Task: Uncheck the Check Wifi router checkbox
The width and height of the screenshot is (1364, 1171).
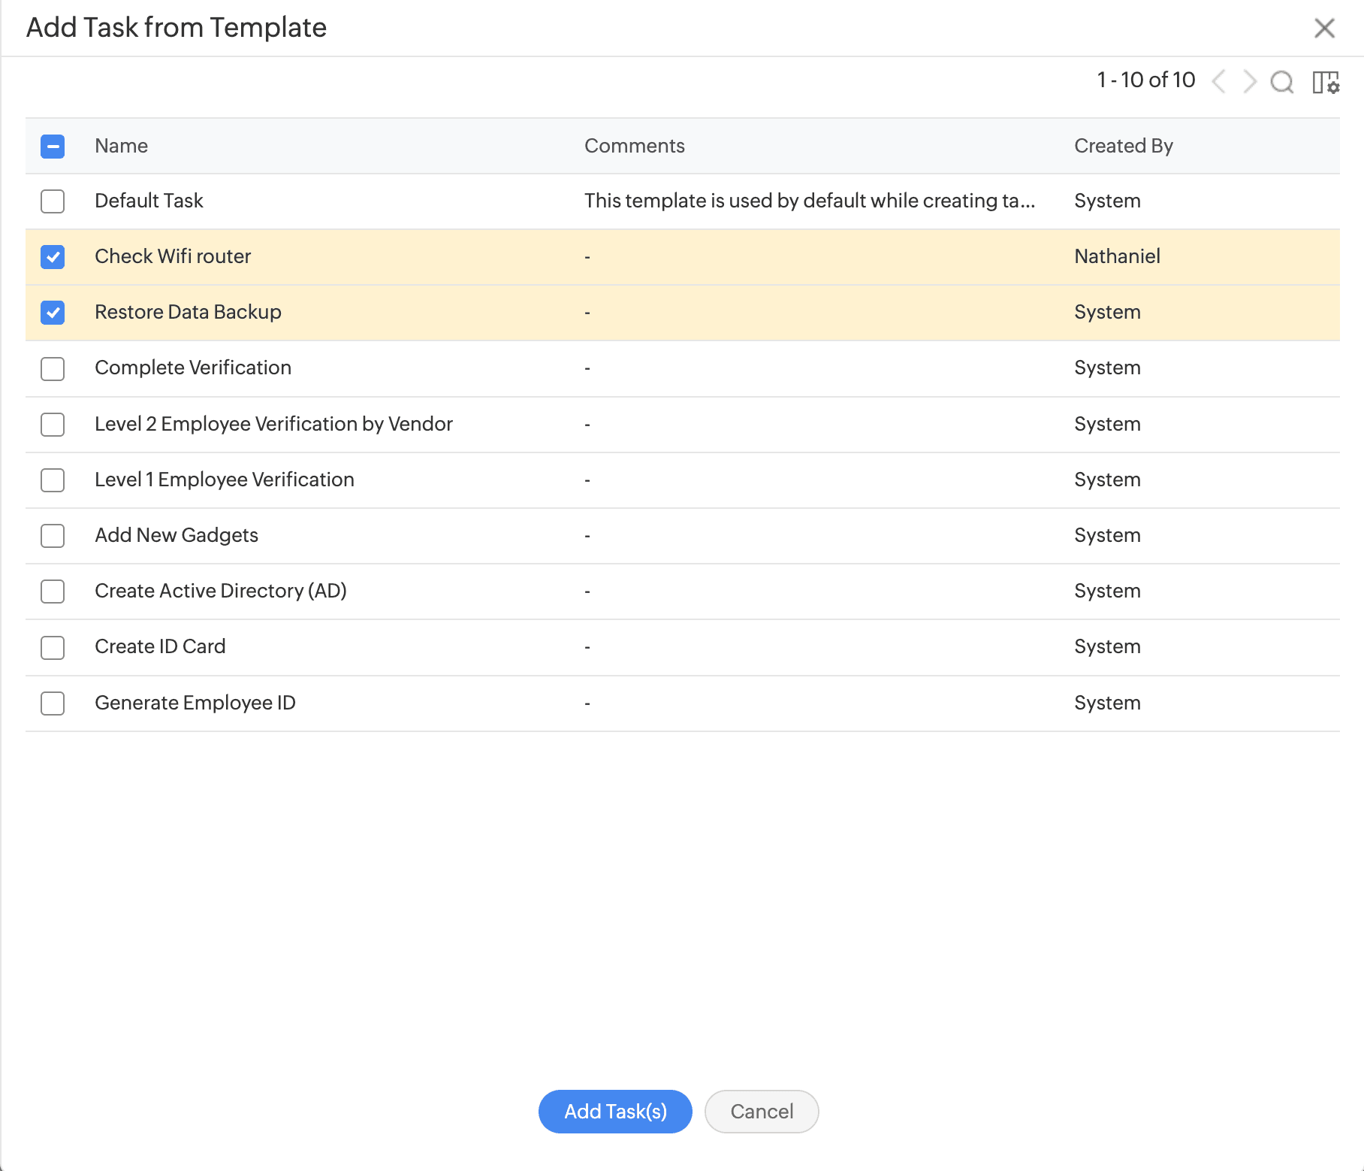Action: (53, 257)
